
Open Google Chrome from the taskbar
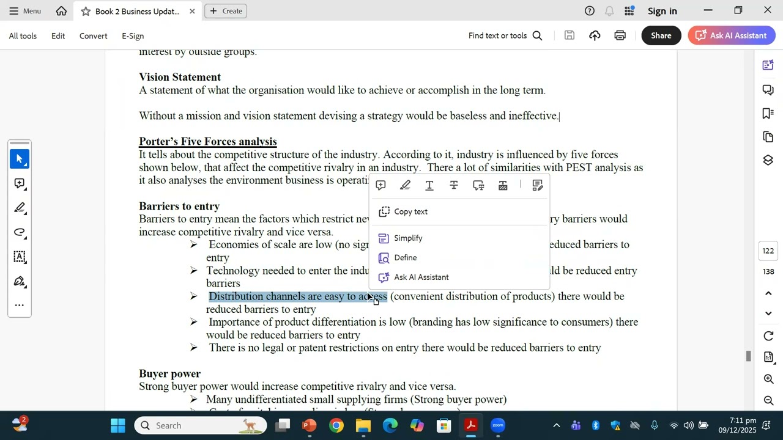(x=336, y=425)
